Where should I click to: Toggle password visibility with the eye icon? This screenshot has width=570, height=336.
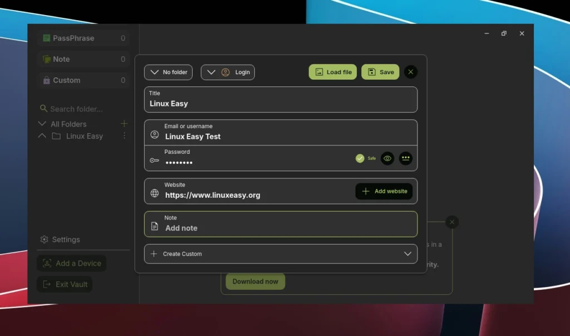(387, 158)
